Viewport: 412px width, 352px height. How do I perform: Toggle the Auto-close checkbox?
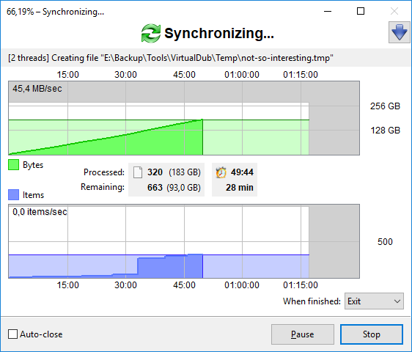(13, 334)
